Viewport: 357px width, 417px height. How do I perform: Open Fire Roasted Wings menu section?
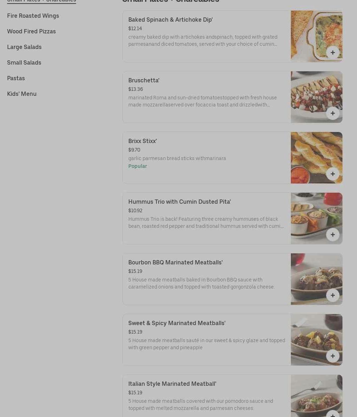click(x=33, y=16)
